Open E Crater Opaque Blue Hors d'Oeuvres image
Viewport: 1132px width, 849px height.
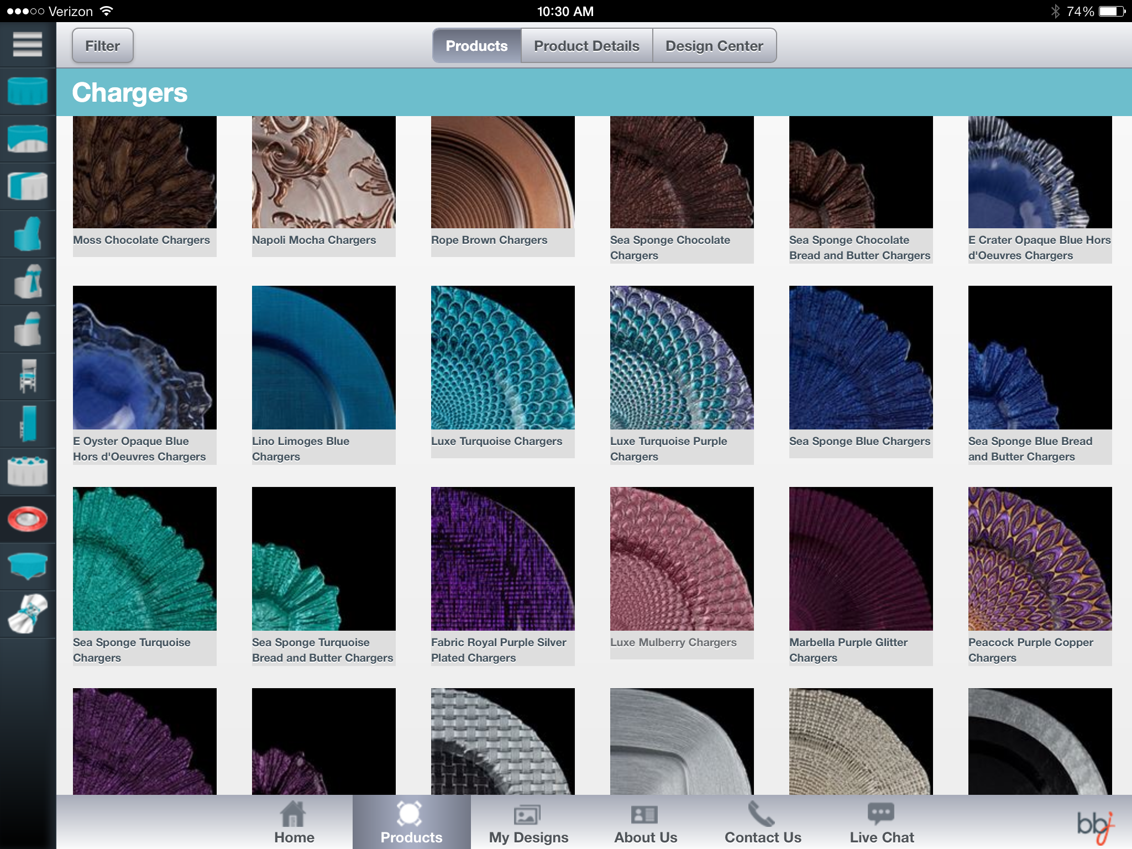coord(1040,172)
